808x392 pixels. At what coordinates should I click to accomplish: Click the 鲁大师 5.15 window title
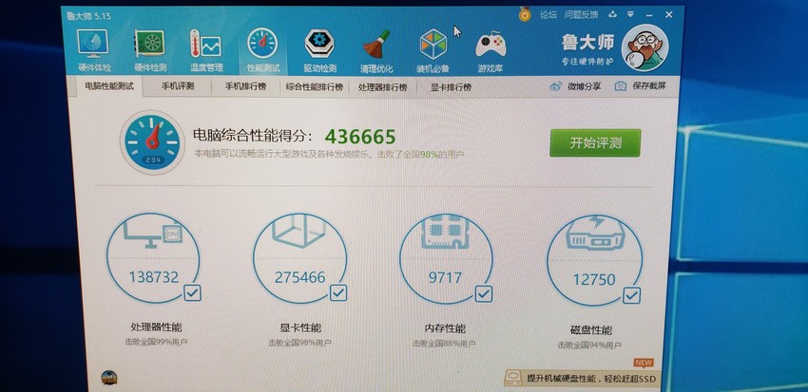[x=89, y=16]
